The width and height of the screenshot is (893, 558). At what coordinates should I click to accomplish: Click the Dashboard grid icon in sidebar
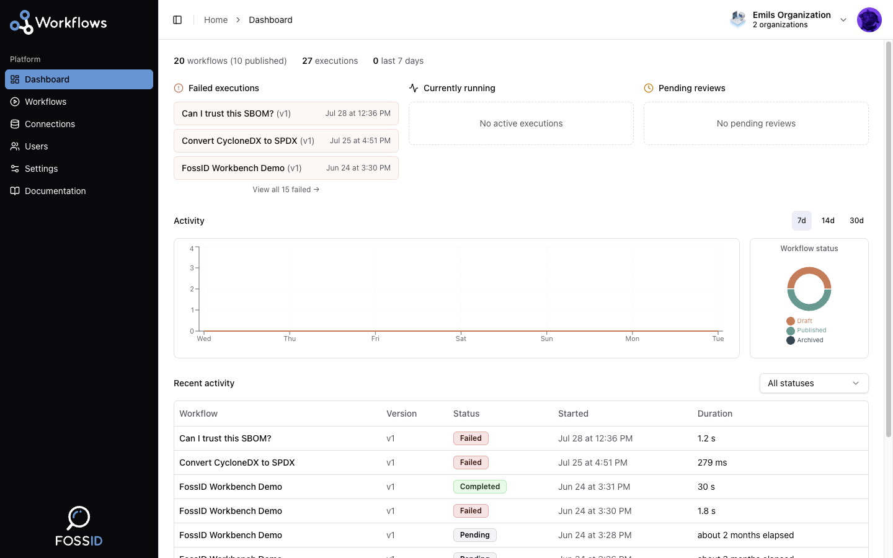(15, 79)
